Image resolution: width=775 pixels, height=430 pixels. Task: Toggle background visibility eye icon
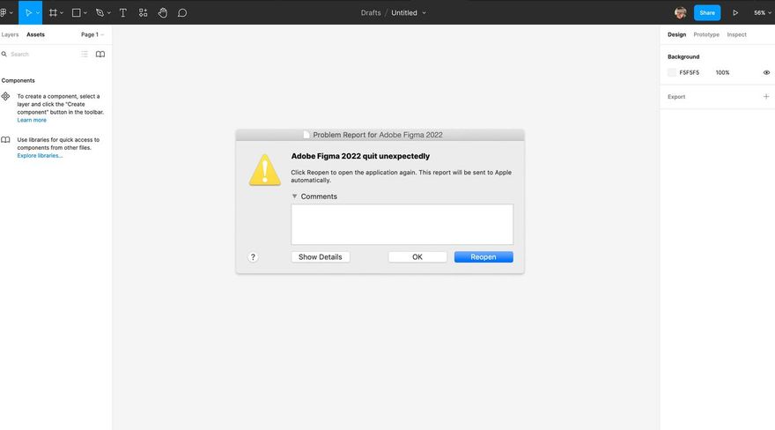(766, 72)
